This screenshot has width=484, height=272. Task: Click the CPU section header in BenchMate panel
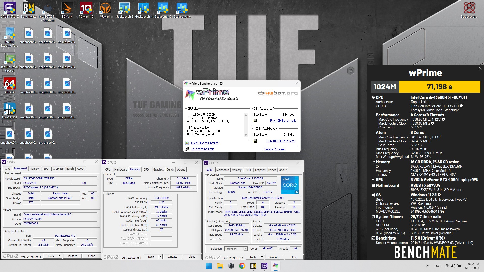pyautogui.click(x=379, y=97)
